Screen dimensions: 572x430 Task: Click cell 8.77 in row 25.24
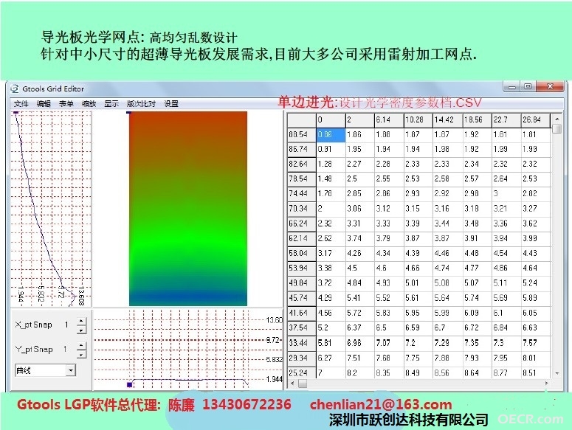point(506,372)
